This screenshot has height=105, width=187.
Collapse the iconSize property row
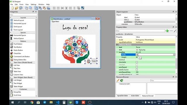pos(117,52)
